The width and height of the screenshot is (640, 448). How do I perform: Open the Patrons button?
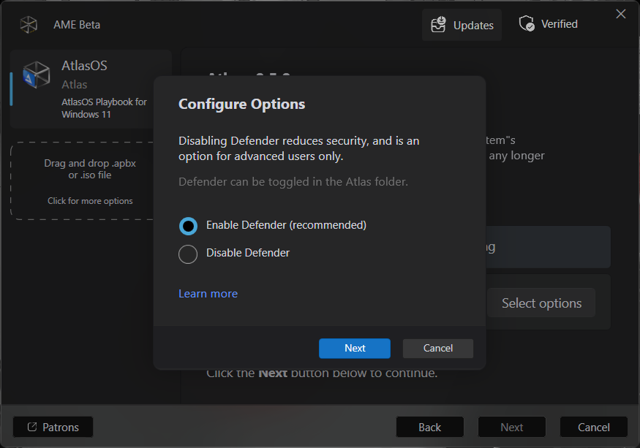pos(53,427)
